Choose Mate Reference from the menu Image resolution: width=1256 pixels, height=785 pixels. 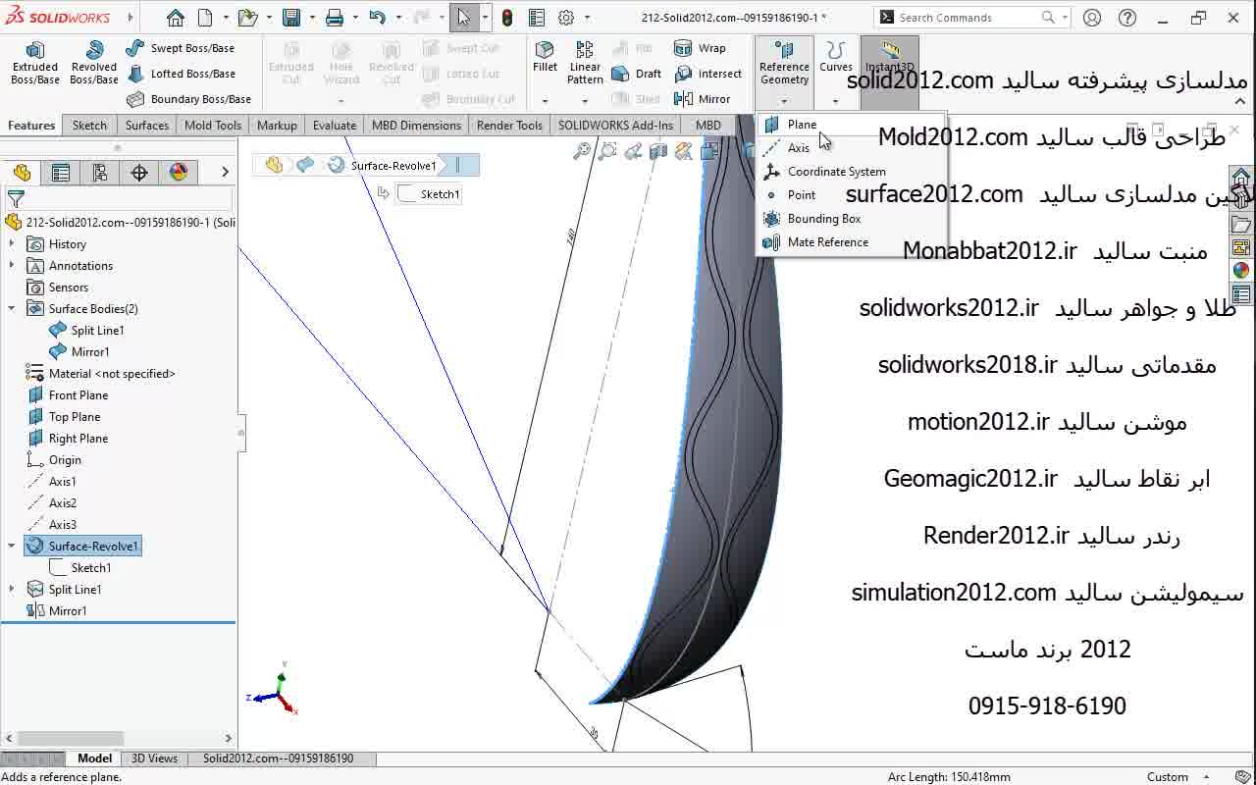pyautogui.click(x=852, y=242)
